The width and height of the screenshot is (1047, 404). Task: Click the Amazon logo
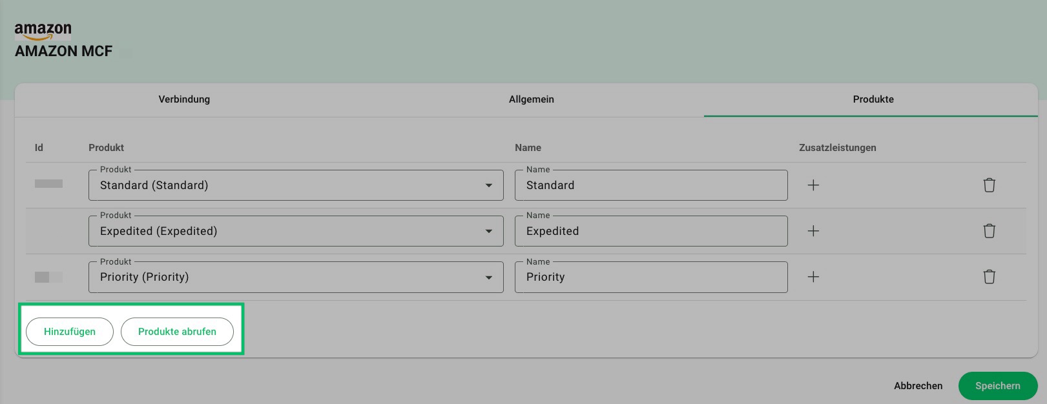pyautogui.click(x=43, y=31)
